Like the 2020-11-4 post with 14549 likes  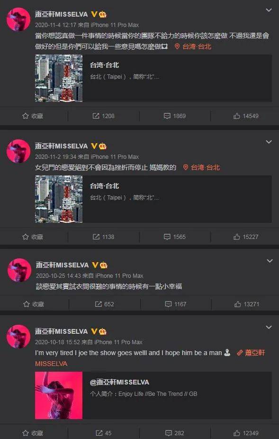(x=246, y=116)
